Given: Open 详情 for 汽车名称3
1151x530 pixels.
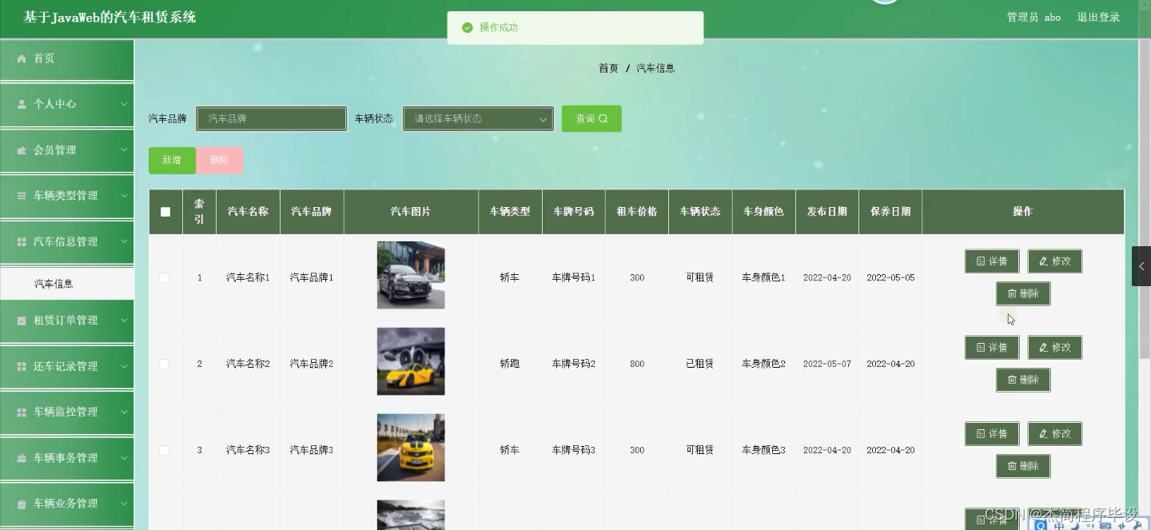Looking at the screenshot, I should [x=992, y=433].
